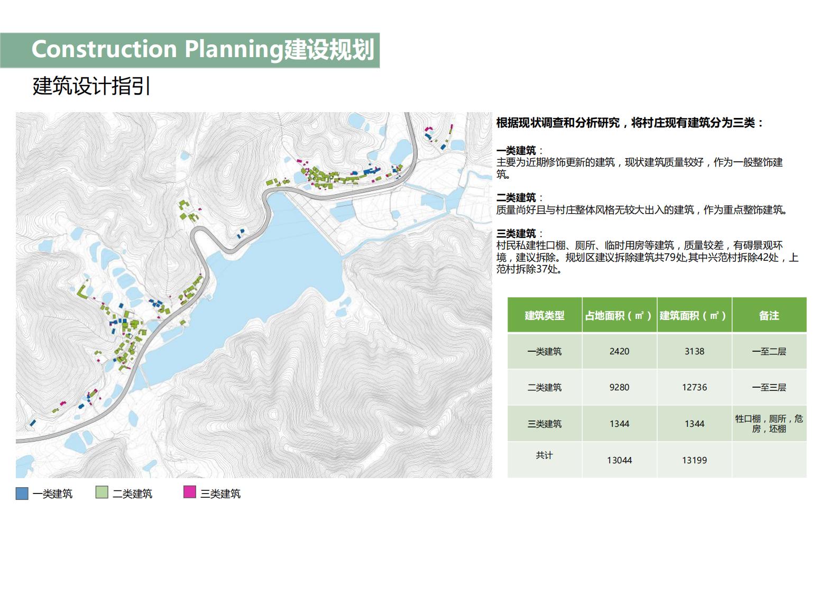
Task: Click the 共计 row label
Action: tap(544, 455)
